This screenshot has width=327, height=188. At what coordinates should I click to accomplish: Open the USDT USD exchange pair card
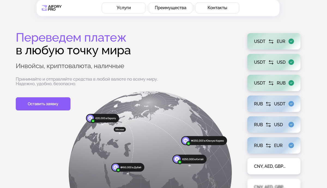click(274, 62)
